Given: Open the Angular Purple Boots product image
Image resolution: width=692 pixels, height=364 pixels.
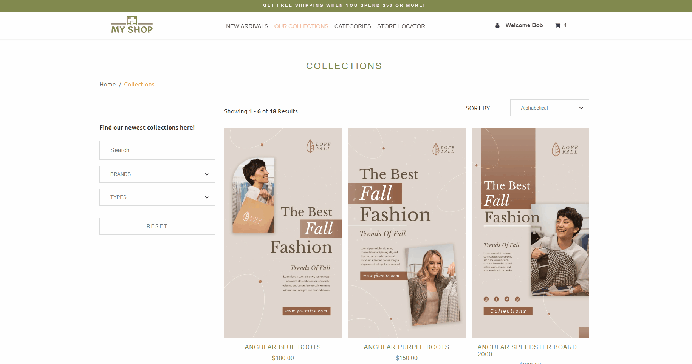Looking at the screenshot, I should [x=406, y=233].
